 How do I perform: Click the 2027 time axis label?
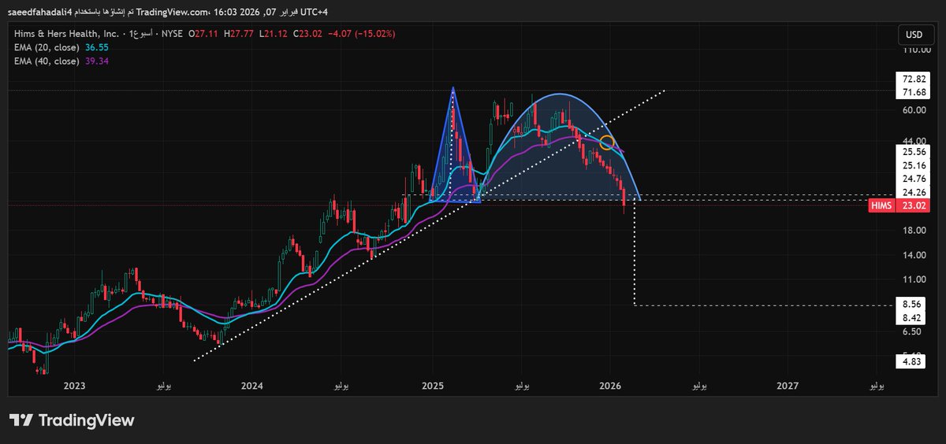787,386
